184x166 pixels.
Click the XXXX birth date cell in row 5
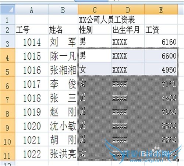[128, 69]
